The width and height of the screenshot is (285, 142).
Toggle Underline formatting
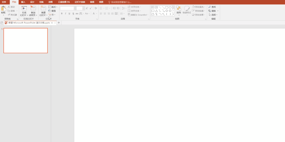click(69, 14)
